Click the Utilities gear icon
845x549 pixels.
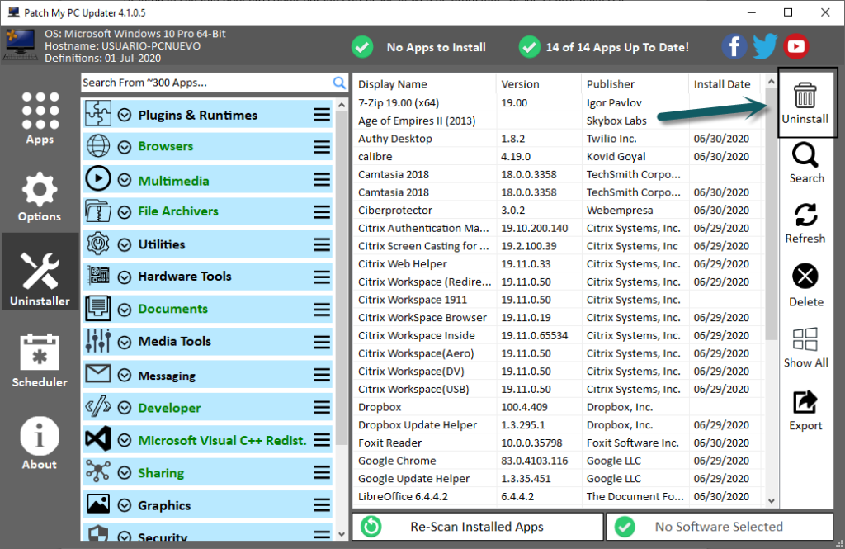tap(98, 244)
